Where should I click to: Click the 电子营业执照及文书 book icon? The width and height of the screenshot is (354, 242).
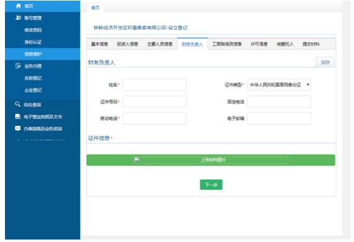coord(17,117)
